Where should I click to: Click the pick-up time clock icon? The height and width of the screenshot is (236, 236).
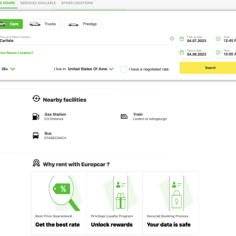click(218, 39)
